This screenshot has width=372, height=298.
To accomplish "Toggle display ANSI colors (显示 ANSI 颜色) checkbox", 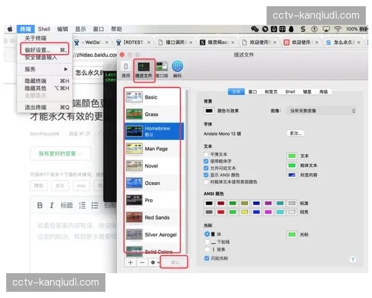I will [x=206, y=175].
